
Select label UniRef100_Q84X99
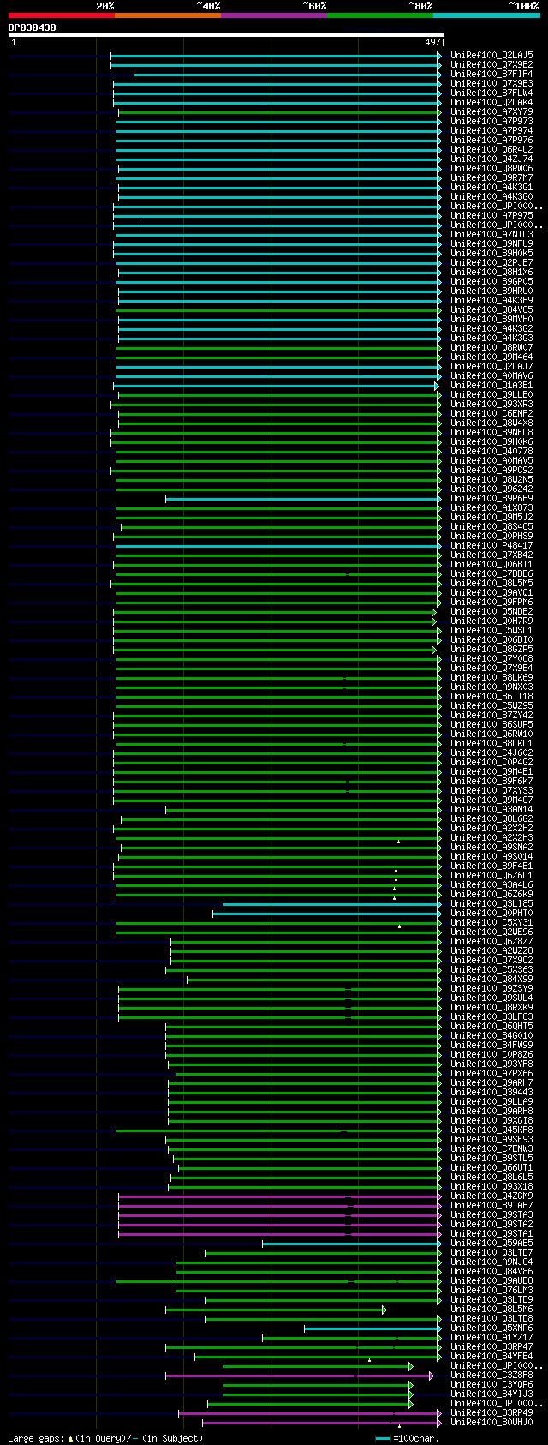click(491, 979)
